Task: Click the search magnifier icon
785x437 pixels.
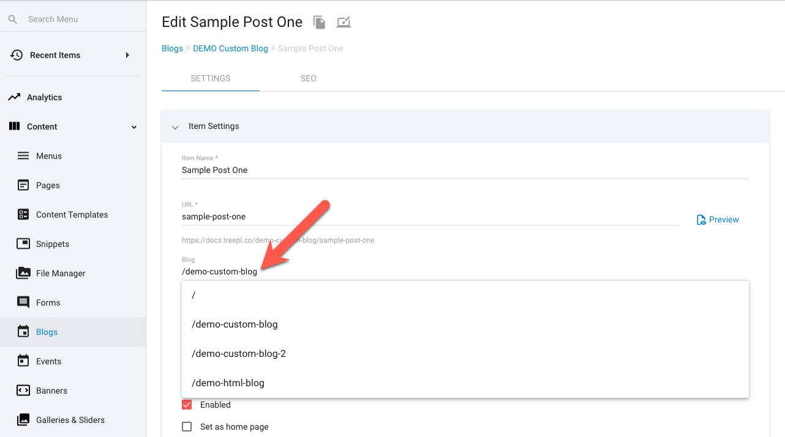Action: (x=12, y=20)
